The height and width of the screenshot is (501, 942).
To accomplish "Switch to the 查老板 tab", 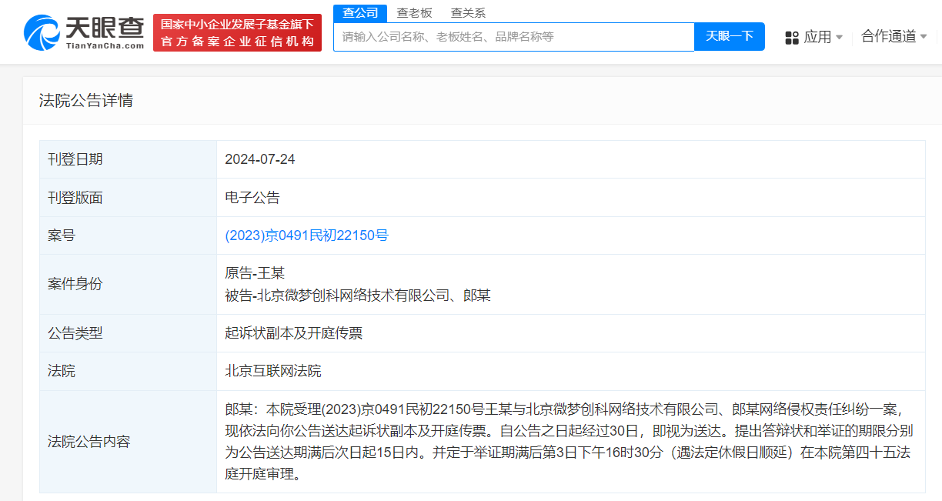I will tap(413, 13).
